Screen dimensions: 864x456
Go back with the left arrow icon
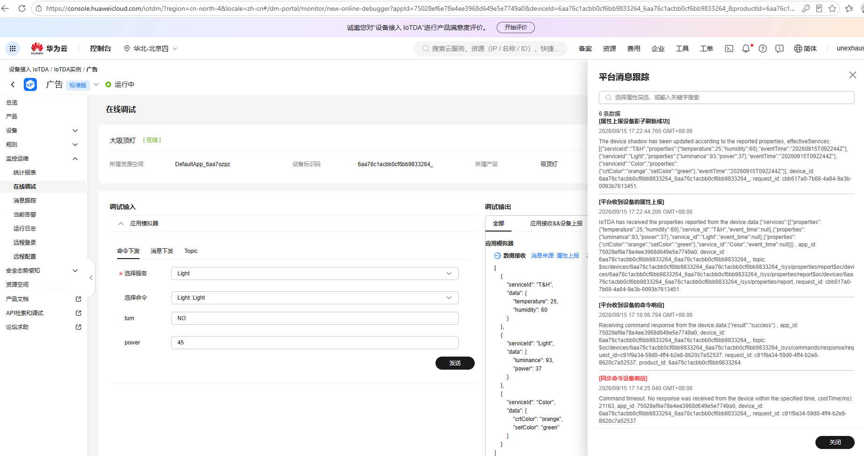(13, 84)
